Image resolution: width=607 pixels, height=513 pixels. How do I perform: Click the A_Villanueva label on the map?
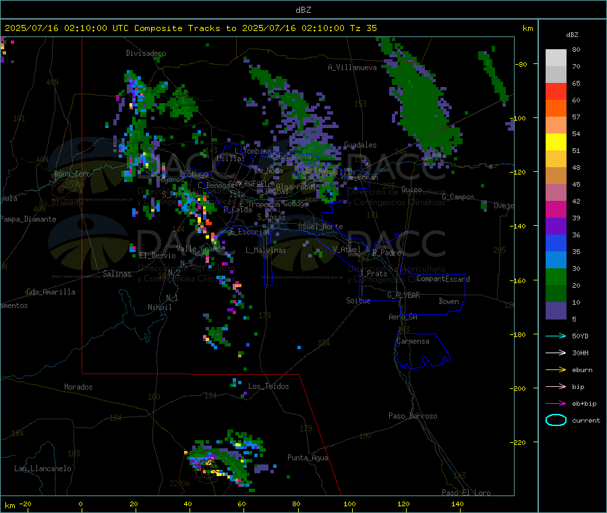coord(352,67)
